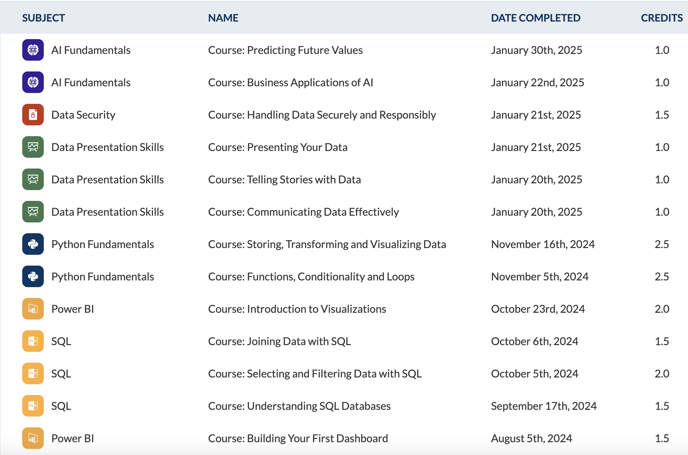Sort by the SUBJECT column header
Screen dimensions: 688x455
click(x=43, y=18)
